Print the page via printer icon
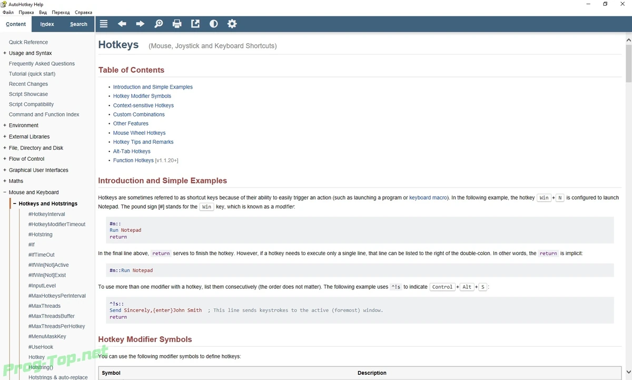This screenshot has height=380, width=632. click(x=177, y=24)
